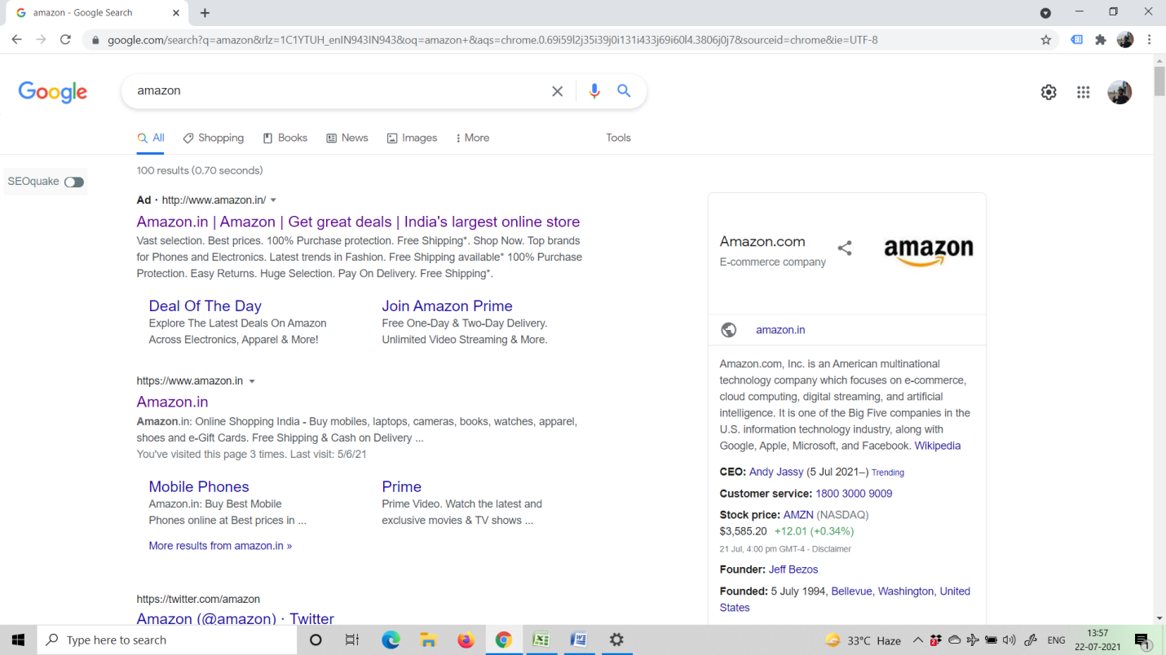Open Windows Start menu

click(18, 640)
